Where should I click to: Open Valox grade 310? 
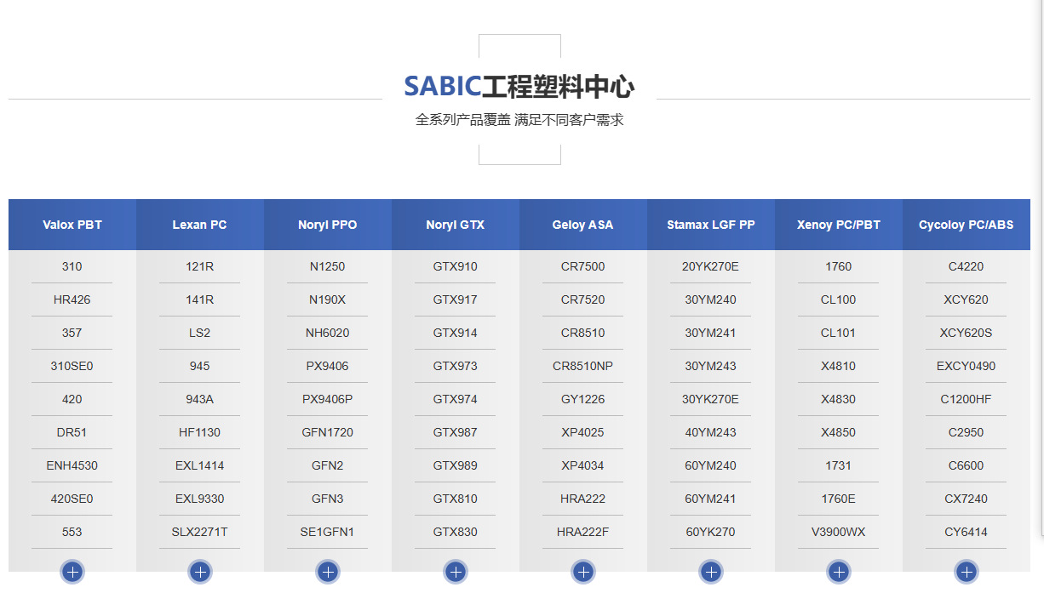pyautogui.click(x=72, y=266)
